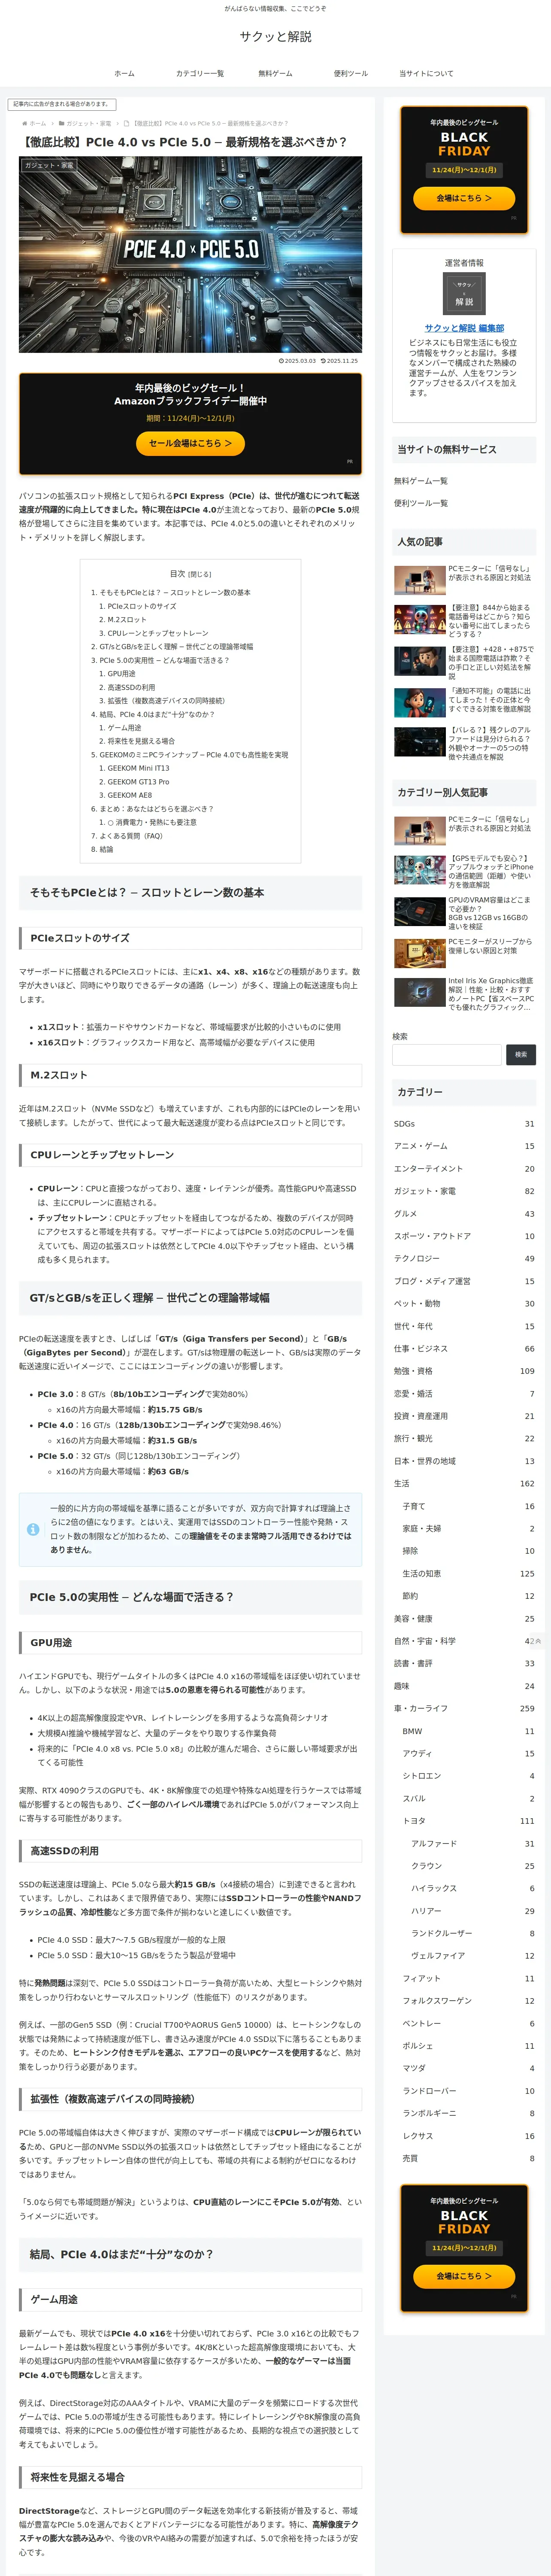Click the サクッと解説 author avatar image
The image size is (551, 2576).
pos(464,294)
